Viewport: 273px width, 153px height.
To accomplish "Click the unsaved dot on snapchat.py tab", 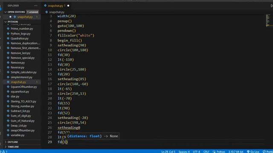I will point(68,6).
